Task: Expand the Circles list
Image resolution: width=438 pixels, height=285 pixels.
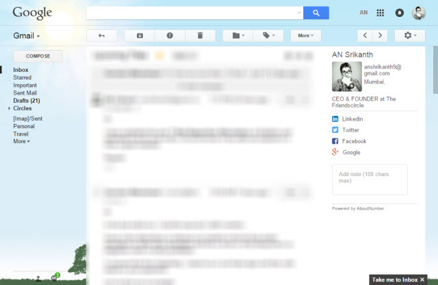Action: point(9,108)
